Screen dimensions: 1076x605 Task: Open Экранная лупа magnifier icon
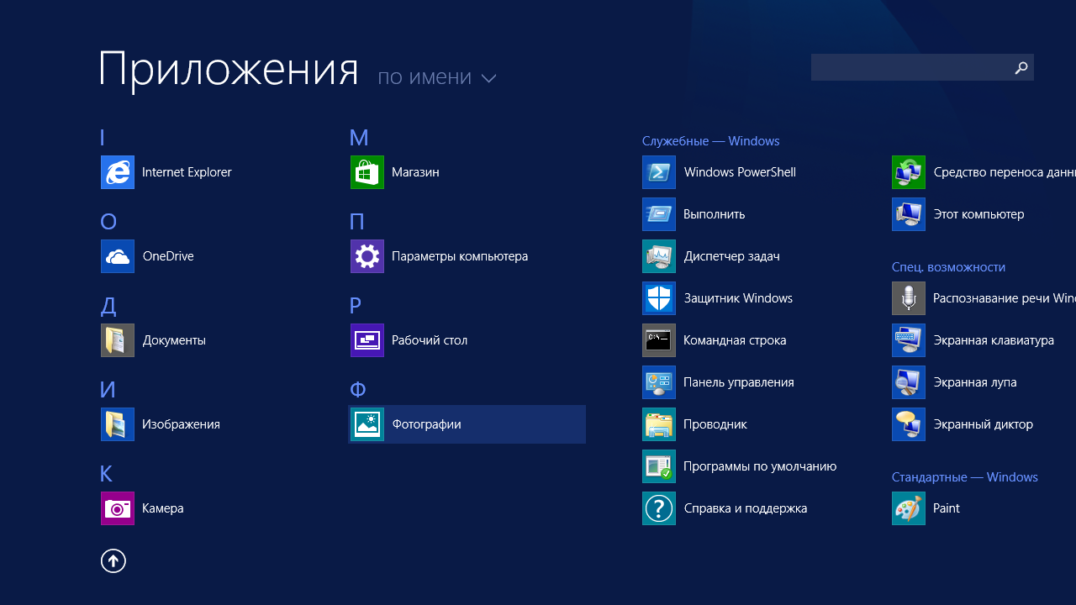point(909,382)
